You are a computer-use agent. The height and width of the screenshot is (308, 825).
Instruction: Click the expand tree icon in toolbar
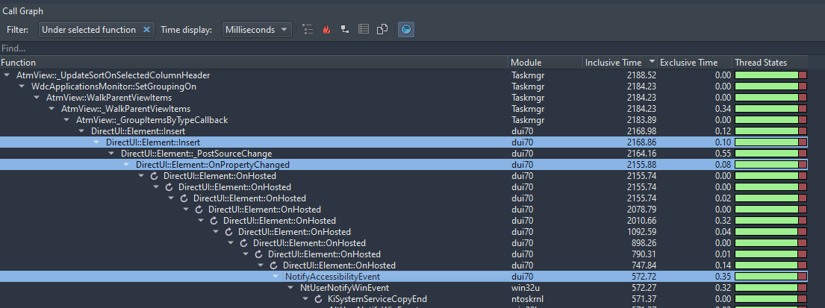308,30
